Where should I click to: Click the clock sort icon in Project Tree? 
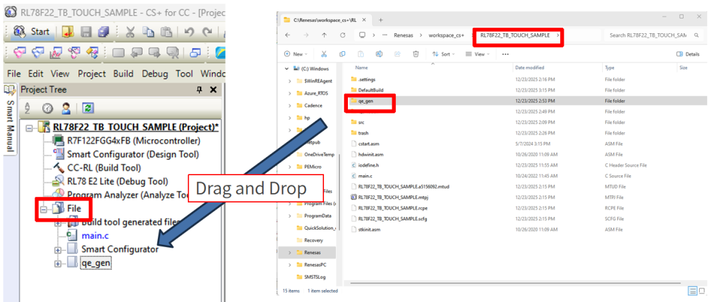pos(46,108)
